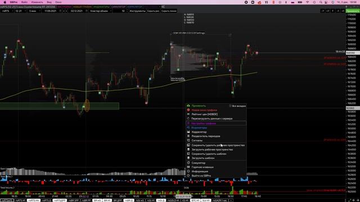Click the volume profile settings header label
The height and width of the screenshot is (202, 360).
tap(188, 33)
